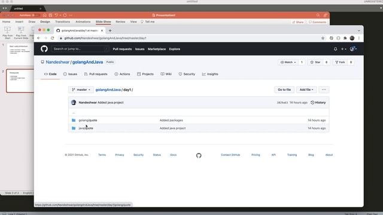383x215 pixels.
Task: Focus the GitHub search or jump to field
Action: click(80, 49)
